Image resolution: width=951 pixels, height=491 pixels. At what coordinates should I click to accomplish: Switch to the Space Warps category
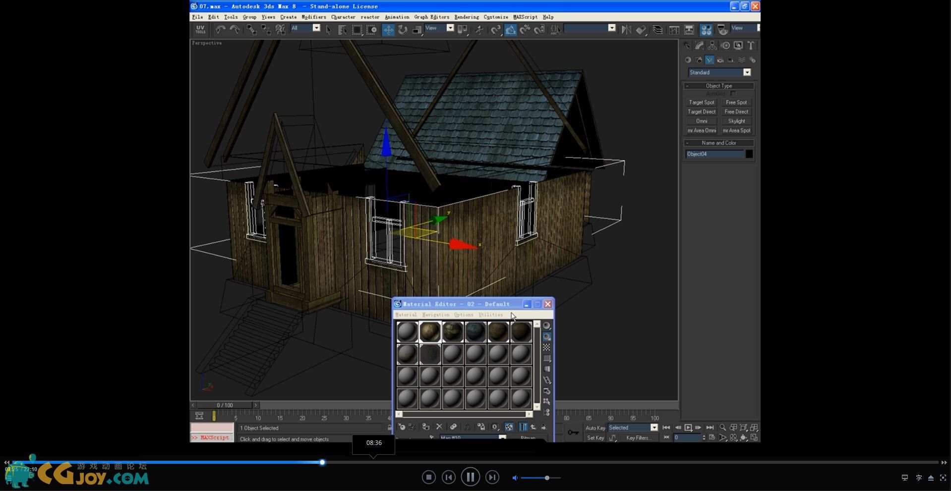coord(742,60)
